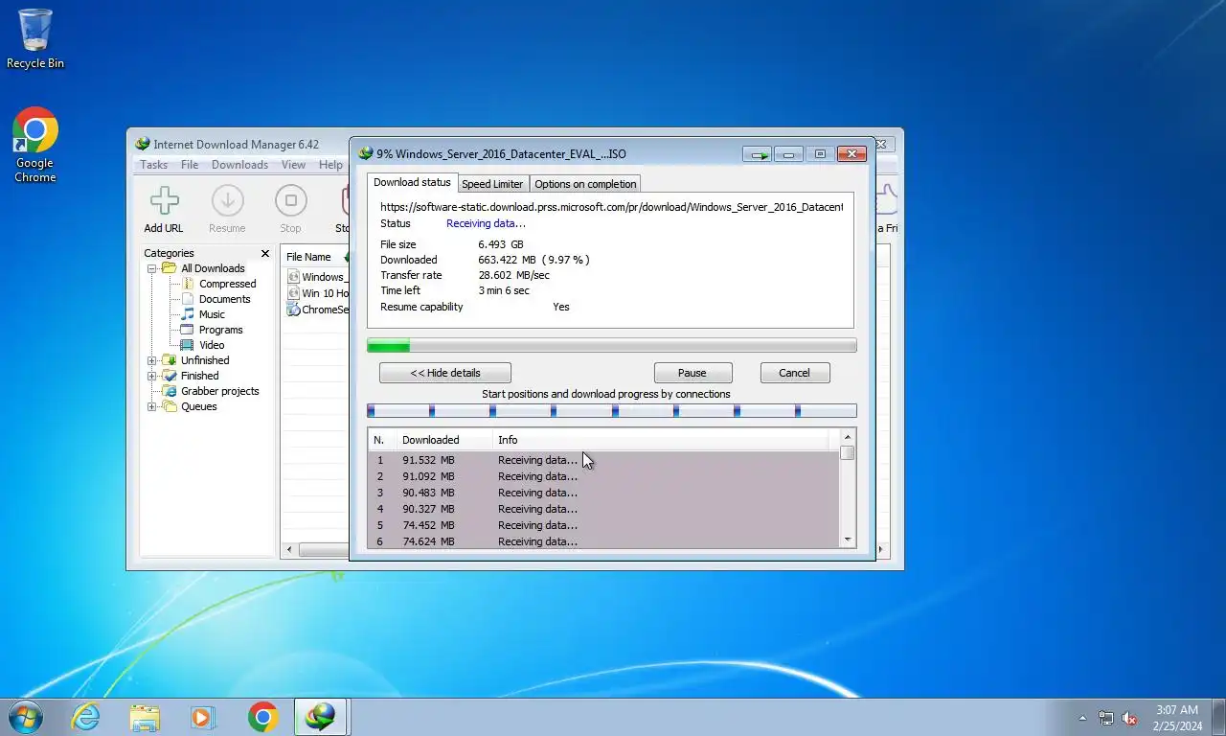This screenshot has width=1226, height=736.
Task: Open Windows Explorer from taskbar
Action: [x=145, y=717]
